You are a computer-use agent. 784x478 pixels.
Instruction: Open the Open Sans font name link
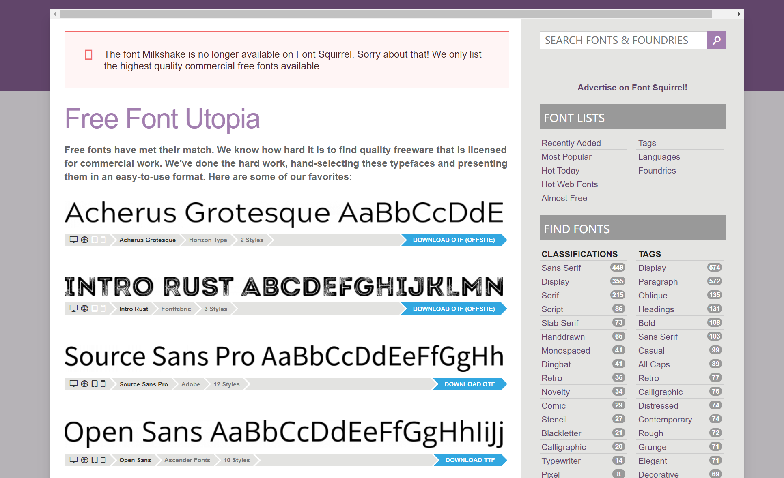tap(135, 460)
